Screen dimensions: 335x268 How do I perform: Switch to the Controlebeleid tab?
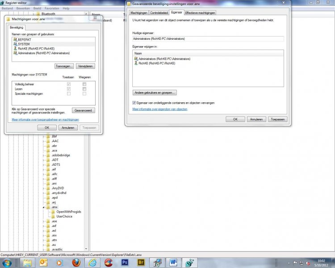pos(159,13)
